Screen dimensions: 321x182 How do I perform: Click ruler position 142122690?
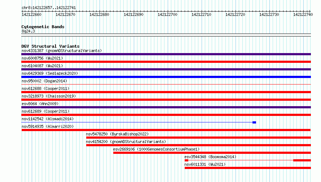click(x=133, y=14)
